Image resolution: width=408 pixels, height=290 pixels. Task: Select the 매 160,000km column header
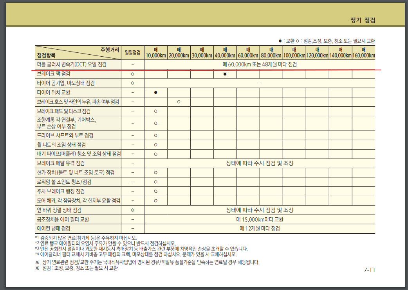point(363,53)
